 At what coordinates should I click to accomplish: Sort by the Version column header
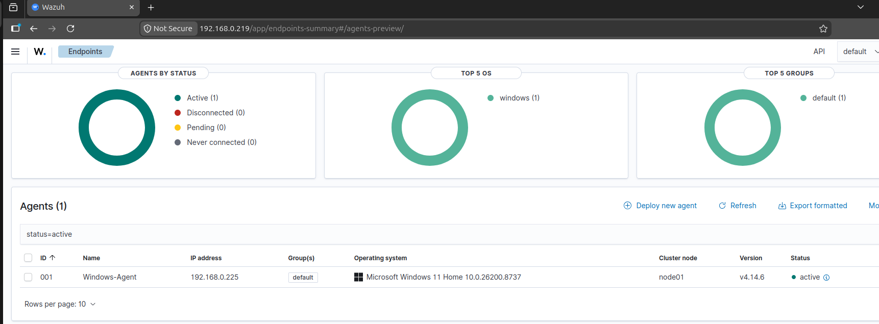751,258
